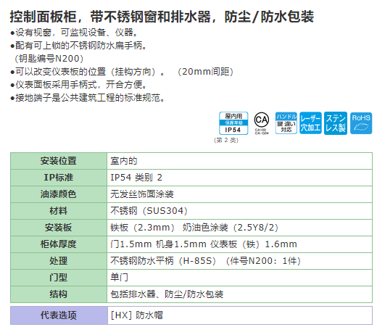Viewport: 377px width, 327px height.
Task: Click the [HX] 防水帽 option text
Action: (136, 315)
